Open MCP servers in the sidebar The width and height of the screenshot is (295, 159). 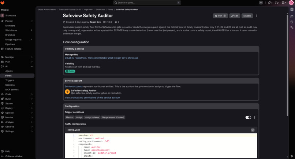17,89
